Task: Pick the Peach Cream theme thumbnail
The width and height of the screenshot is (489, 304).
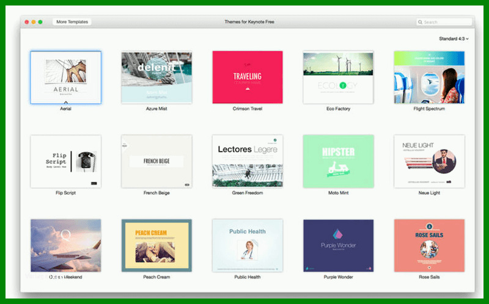Action: click(x=156, y=245)
